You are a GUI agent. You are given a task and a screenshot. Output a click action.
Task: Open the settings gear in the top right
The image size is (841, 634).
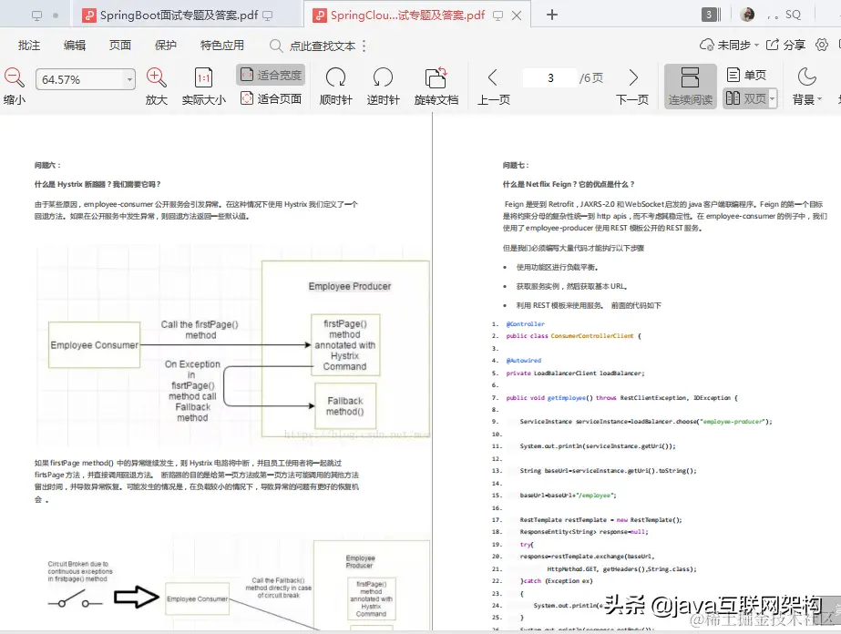click(x=822, y=44)
